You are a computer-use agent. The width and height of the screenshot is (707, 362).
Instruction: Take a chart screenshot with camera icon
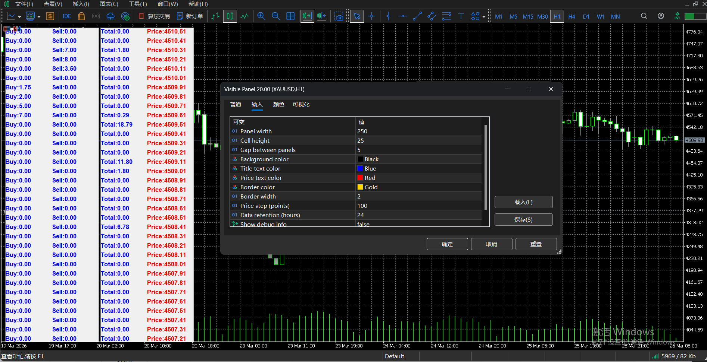[x=339, y=16]
